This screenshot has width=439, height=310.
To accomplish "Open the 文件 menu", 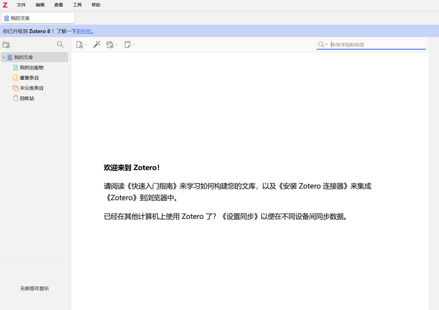I will [21, 5].
